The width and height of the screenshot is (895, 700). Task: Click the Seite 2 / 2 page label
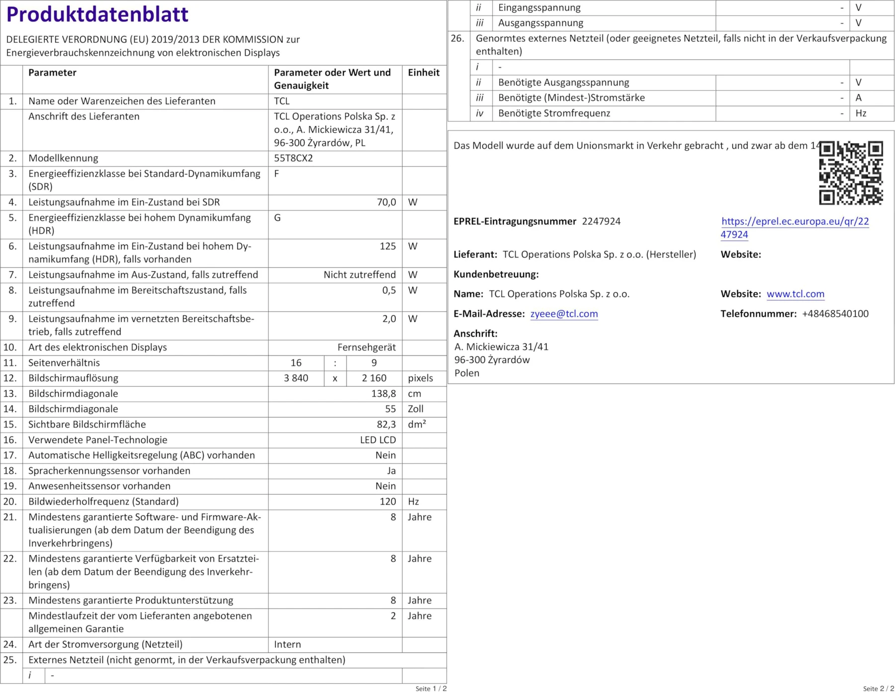coord(878,689)
